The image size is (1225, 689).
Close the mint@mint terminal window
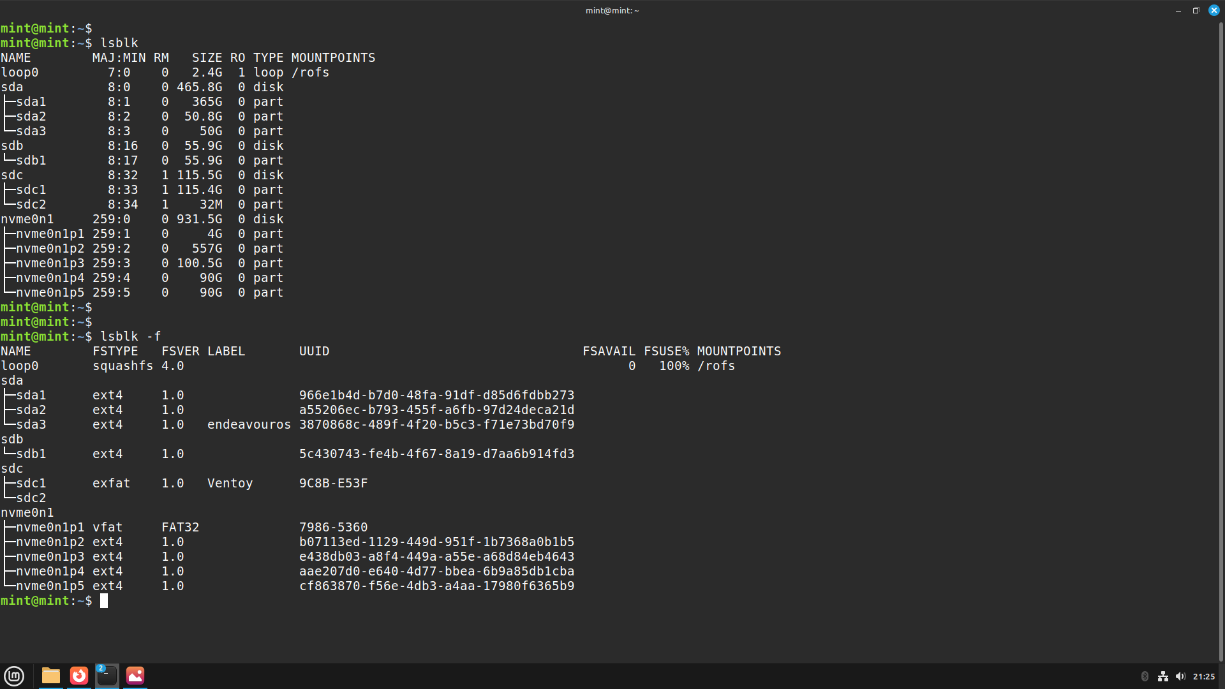pos(1214,11)
